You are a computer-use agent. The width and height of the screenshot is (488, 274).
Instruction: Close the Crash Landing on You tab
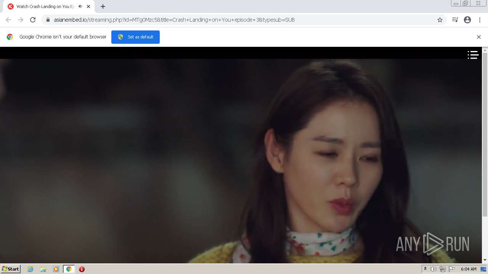[88, 6]
